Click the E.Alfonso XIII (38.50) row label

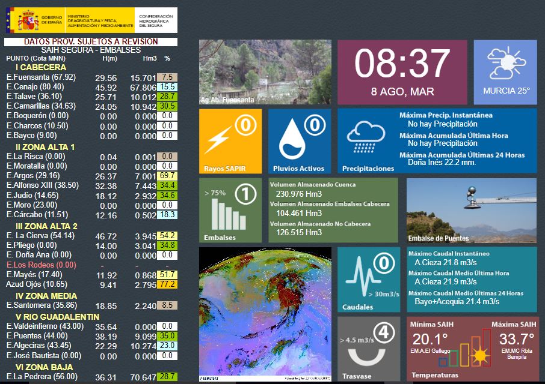point(42,185)
